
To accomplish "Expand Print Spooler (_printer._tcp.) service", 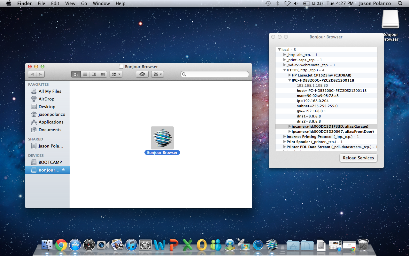I will point(284,142).
